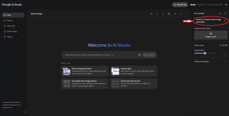The height and width of the screenshot is (116, 229).
Task: Click the API code thumbnail
Action: (x=115, y=84)
